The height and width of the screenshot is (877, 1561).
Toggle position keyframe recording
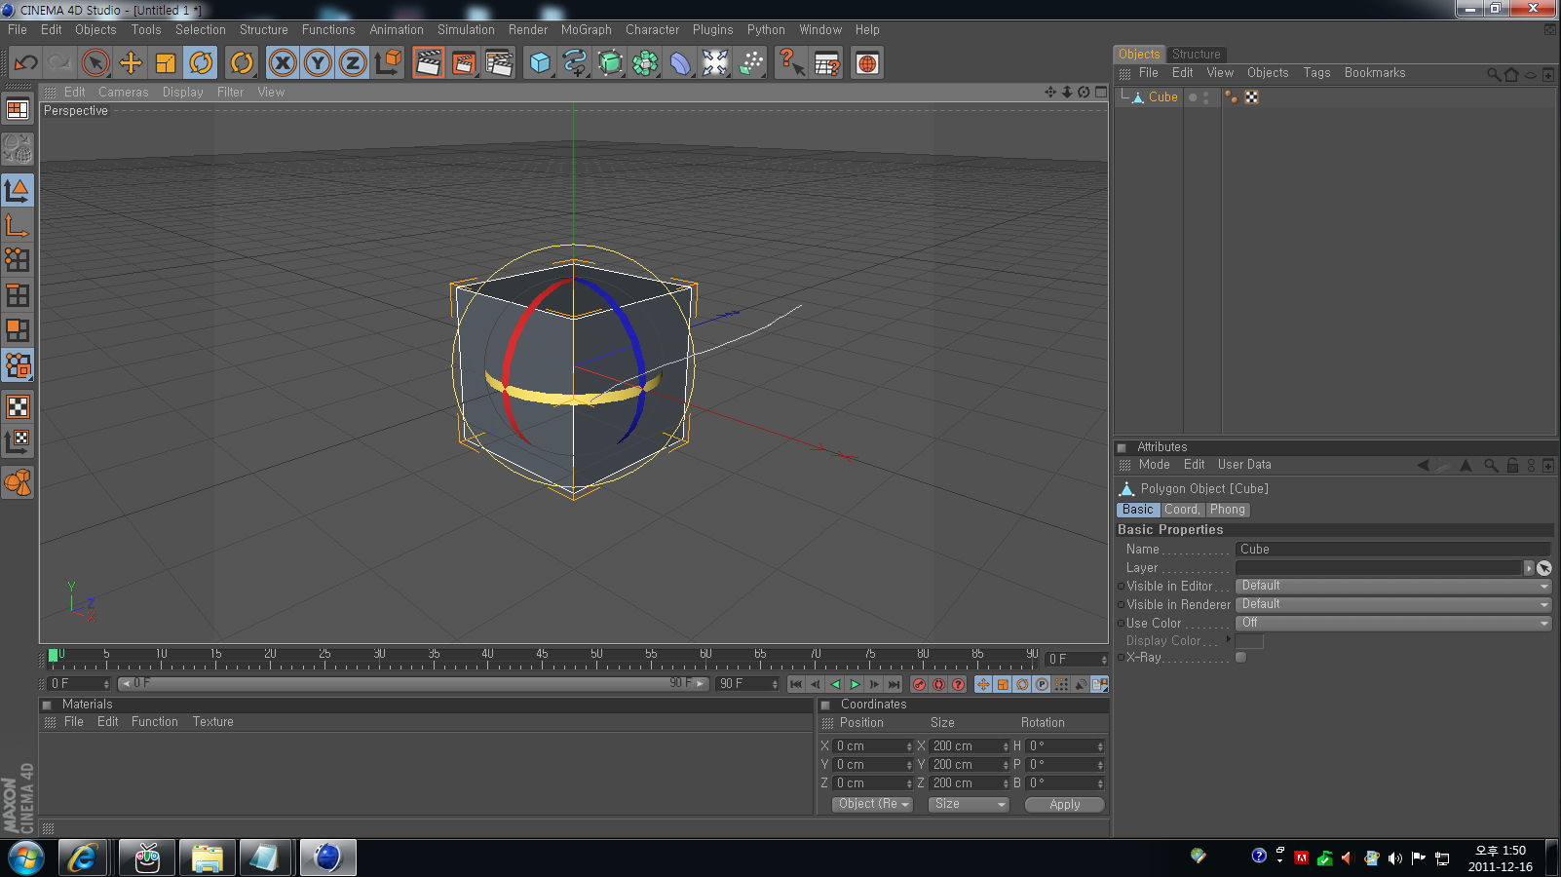[x=983, y=685]
